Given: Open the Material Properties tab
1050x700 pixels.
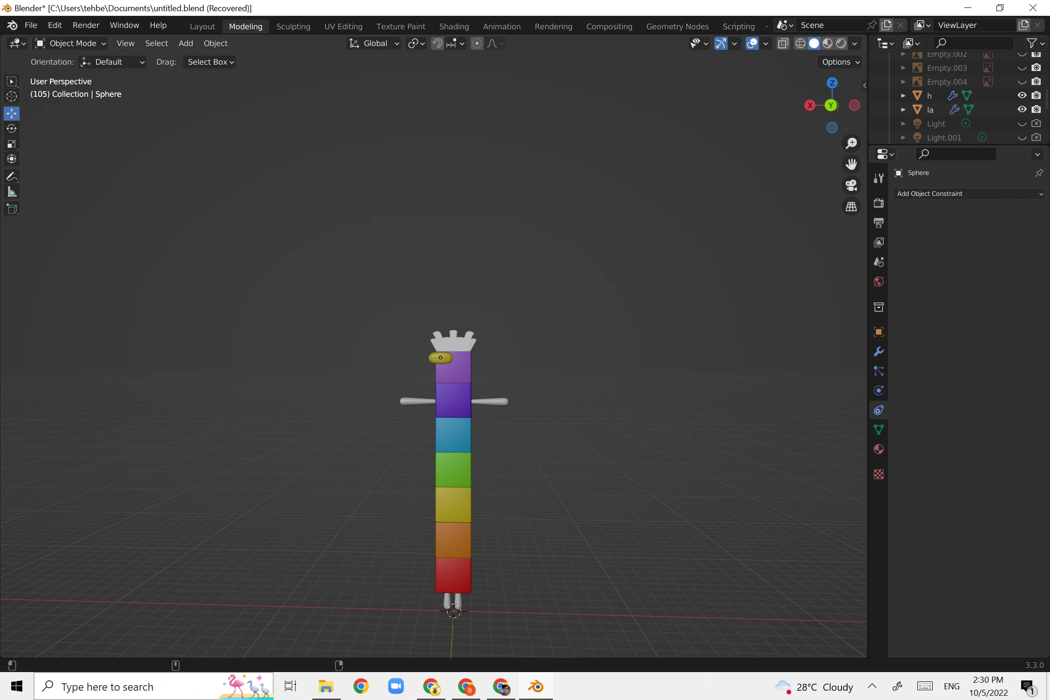Looking at the screenshot, I should (x=878, y=449).
